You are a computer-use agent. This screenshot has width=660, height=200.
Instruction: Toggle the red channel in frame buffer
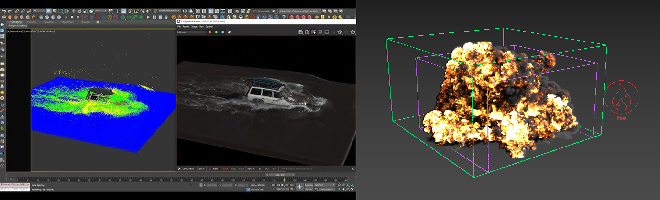pyautogui.click(x=209, y=32)
